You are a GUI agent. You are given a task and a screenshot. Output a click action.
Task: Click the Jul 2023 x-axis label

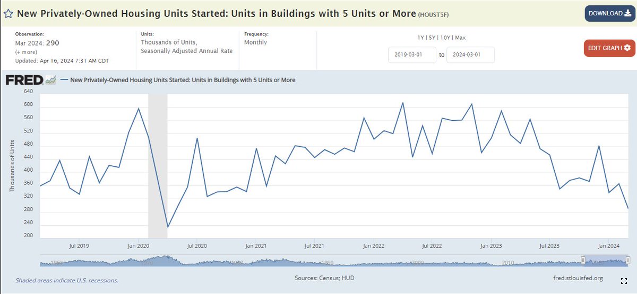pos(549,246)
